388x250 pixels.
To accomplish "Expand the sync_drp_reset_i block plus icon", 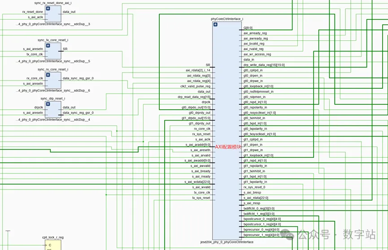I will [x=48, y=104].
